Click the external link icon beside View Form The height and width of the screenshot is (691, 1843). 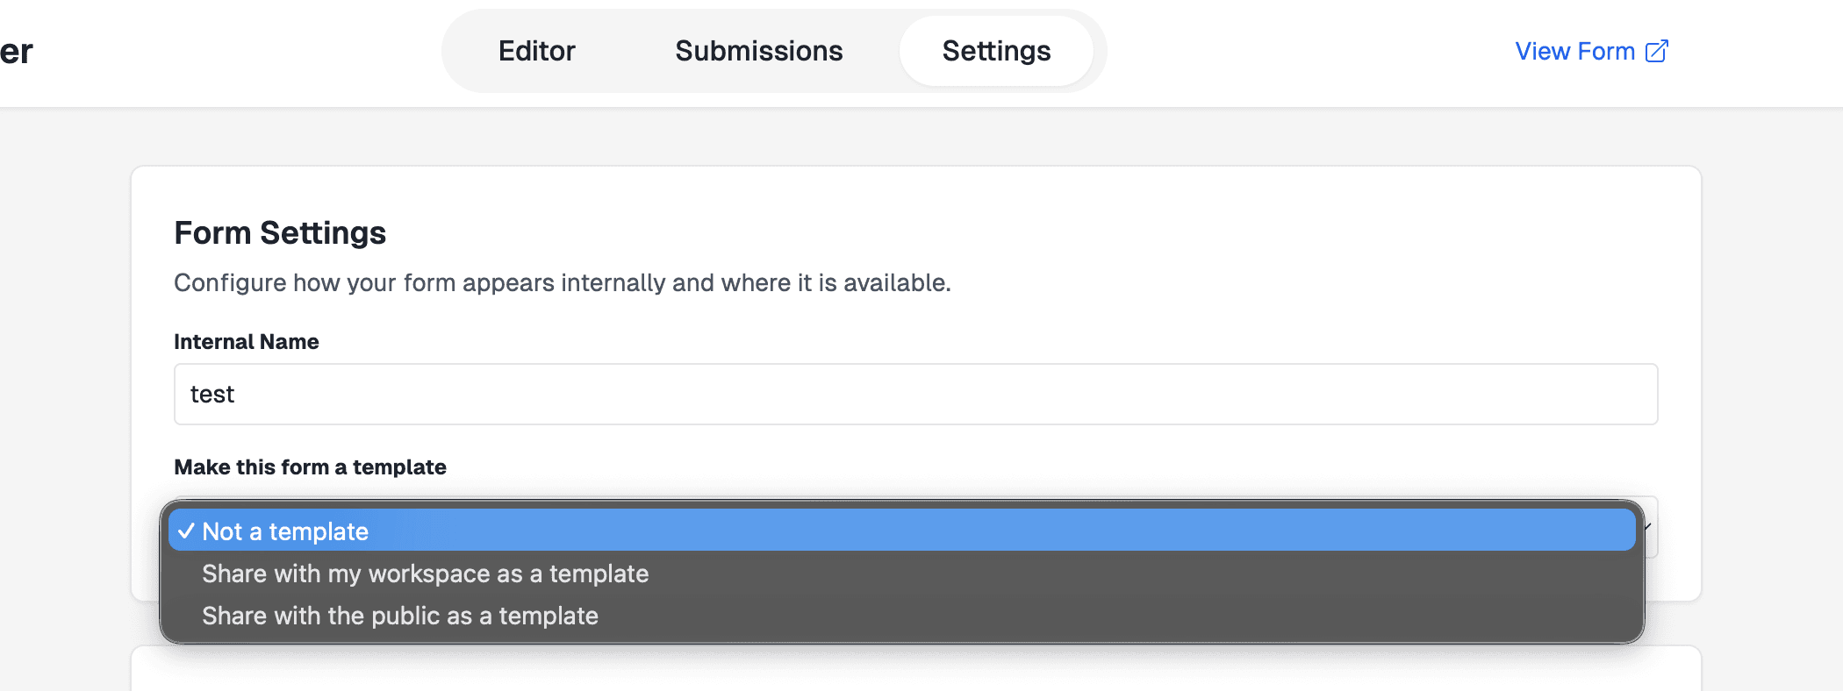point(1655,51)
